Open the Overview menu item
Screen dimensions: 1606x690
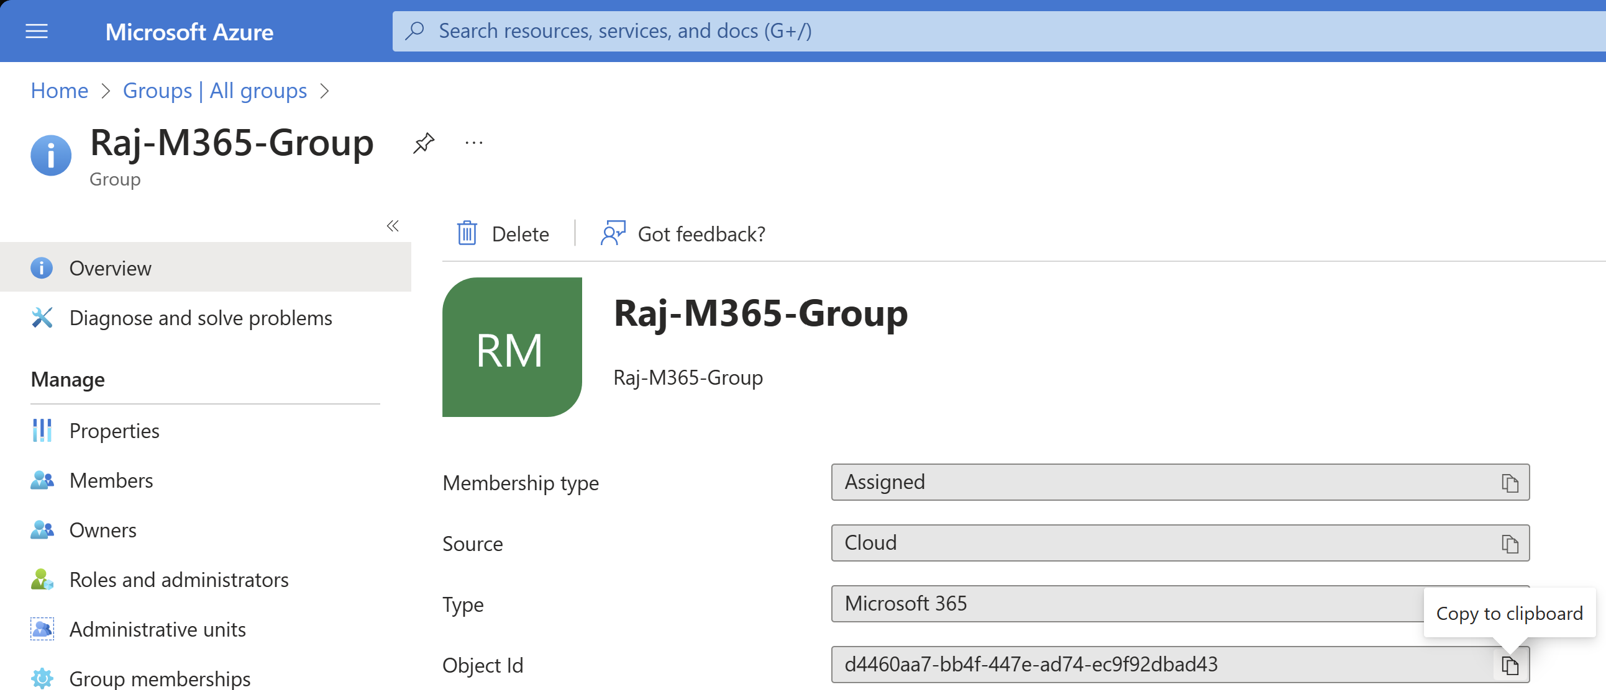point(110,268)
